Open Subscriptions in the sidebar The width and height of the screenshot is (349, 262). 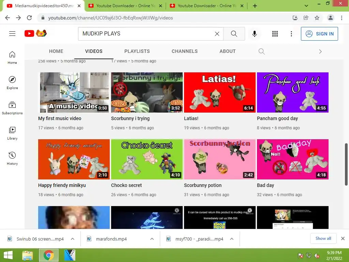pos(12,108)
